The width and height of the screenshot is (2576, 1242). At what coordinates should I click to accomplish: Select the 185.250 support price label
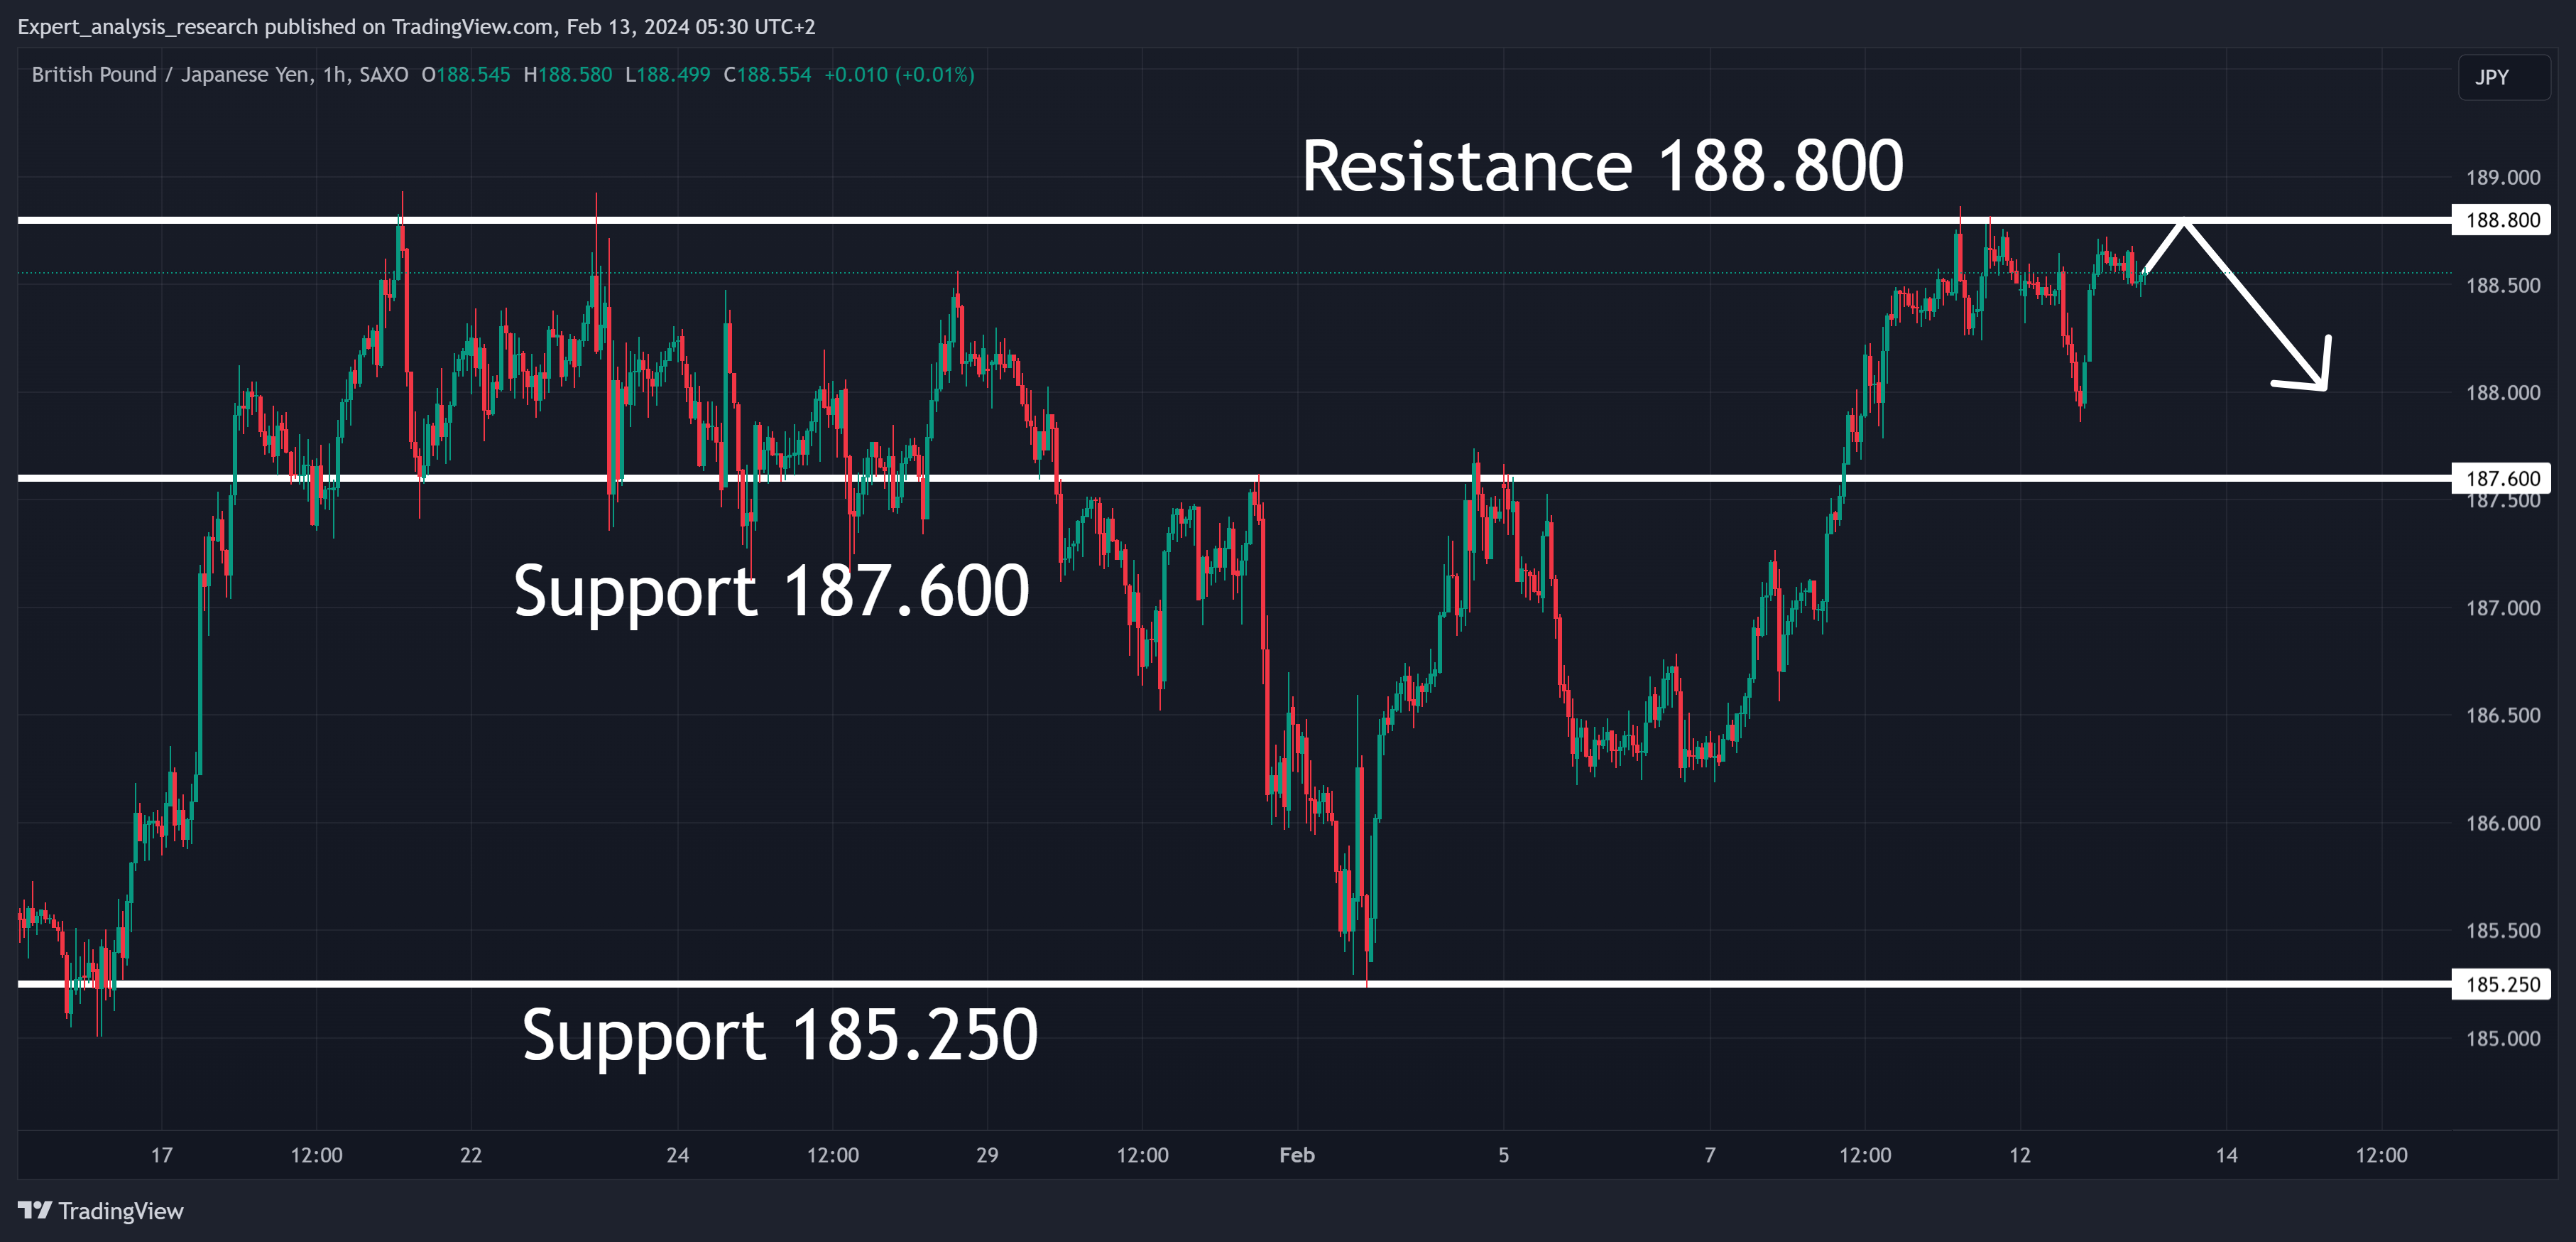coord(2501,984)
